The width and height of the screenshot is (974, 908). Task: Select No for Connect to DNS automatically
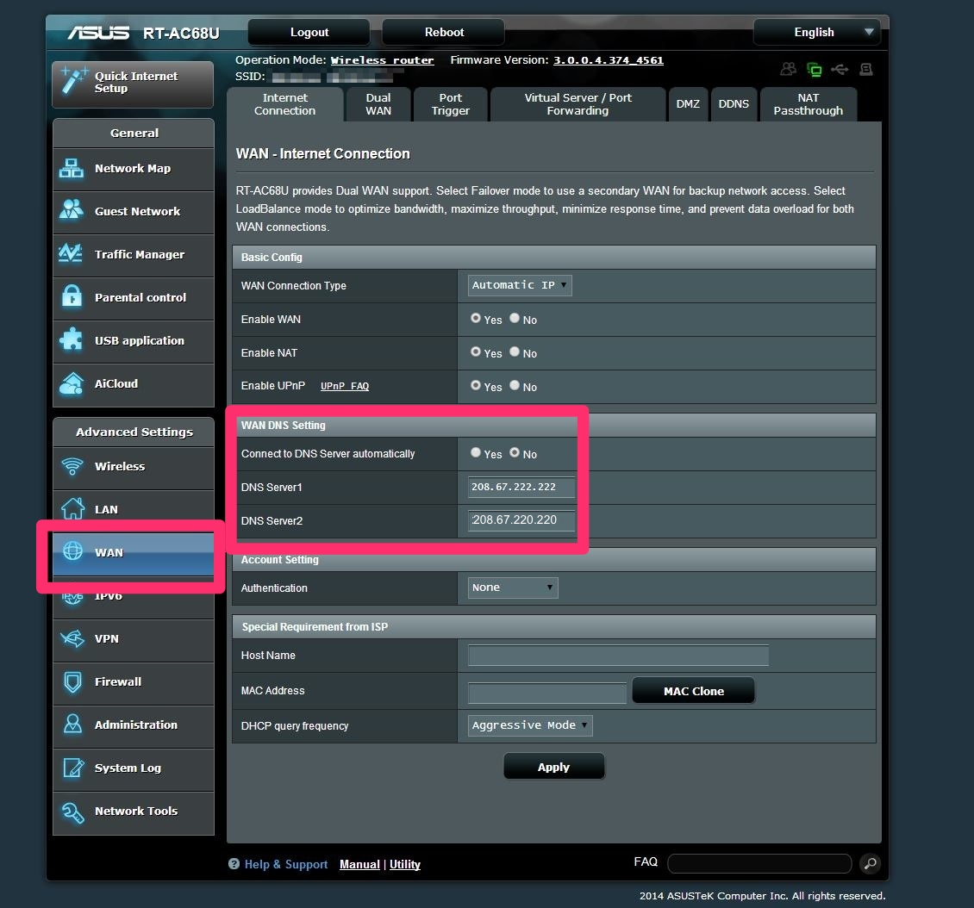click(515, 452)
